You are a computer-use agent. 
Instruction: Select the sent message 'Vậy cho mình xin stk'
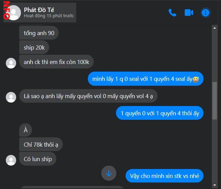click(164, 176)
